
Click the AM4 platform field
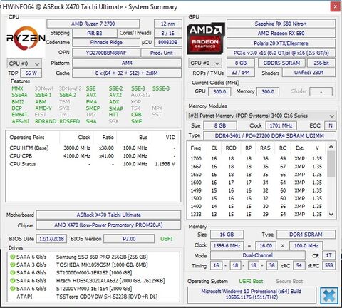pyautogui.click(x=127, y=63)
